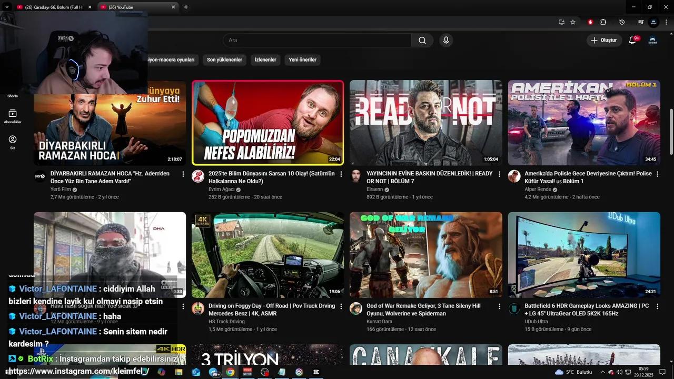Screen dimensions: 674x379
Task: Open the Siz section in sidebar
Action: (13, 142)
